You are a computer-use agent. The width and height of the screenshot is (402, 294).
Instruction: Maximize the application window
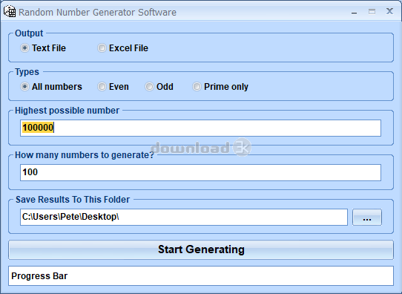click(372, 12)
